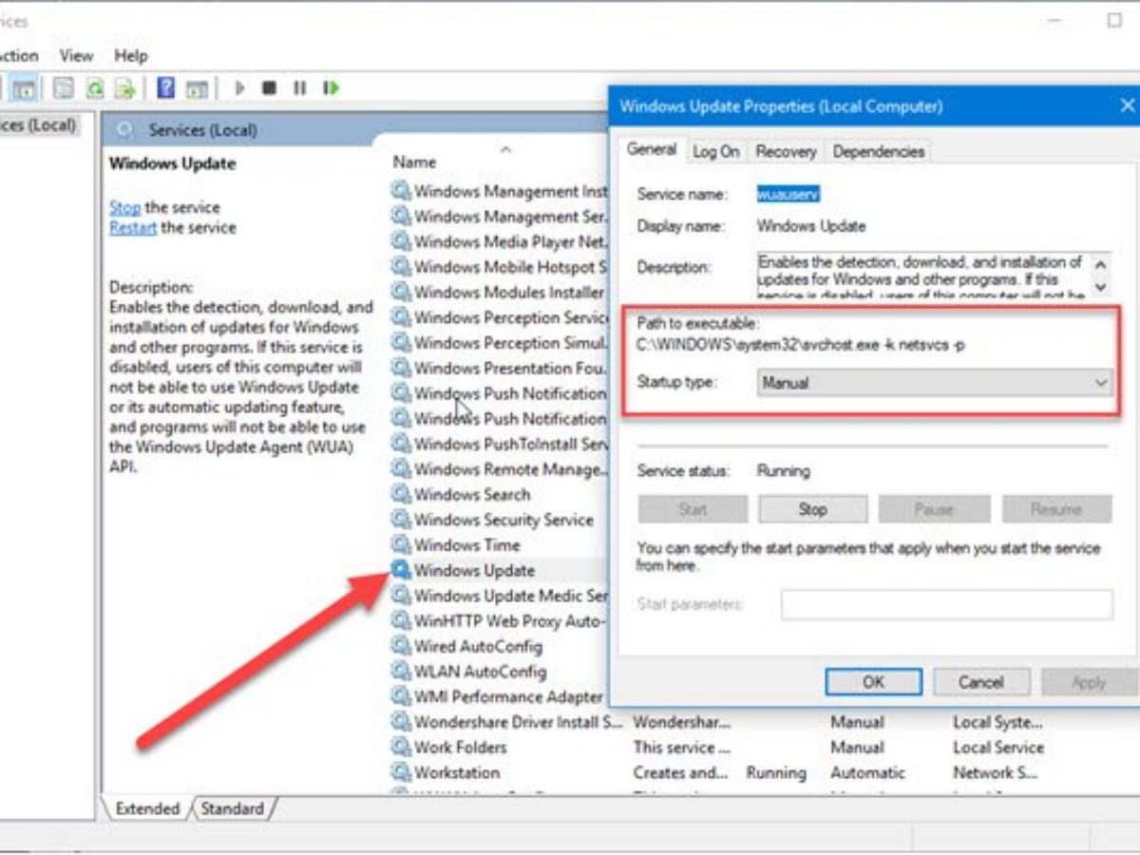Click the gear icon beside Windows Media Player Net

click(x=401, y=242)
